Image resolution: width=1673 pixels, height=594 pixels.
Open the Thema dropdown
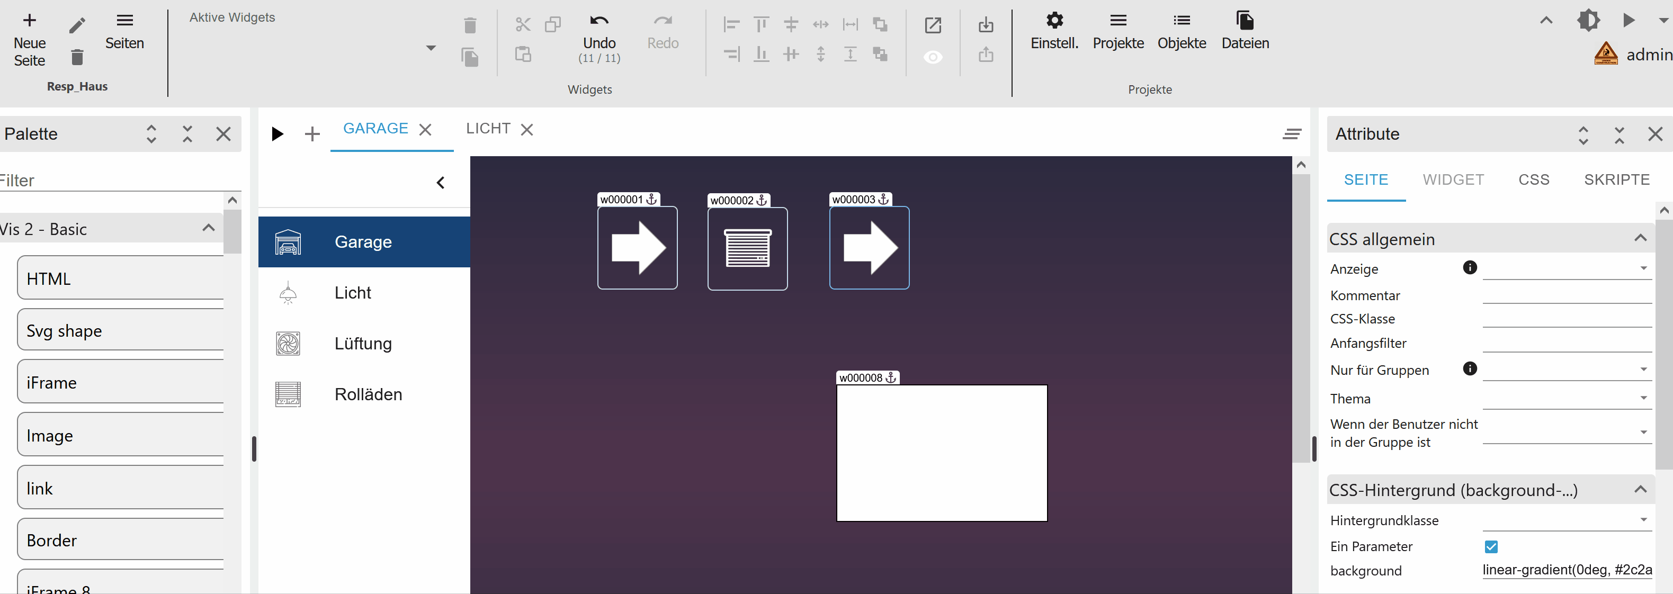[1644, 398]
